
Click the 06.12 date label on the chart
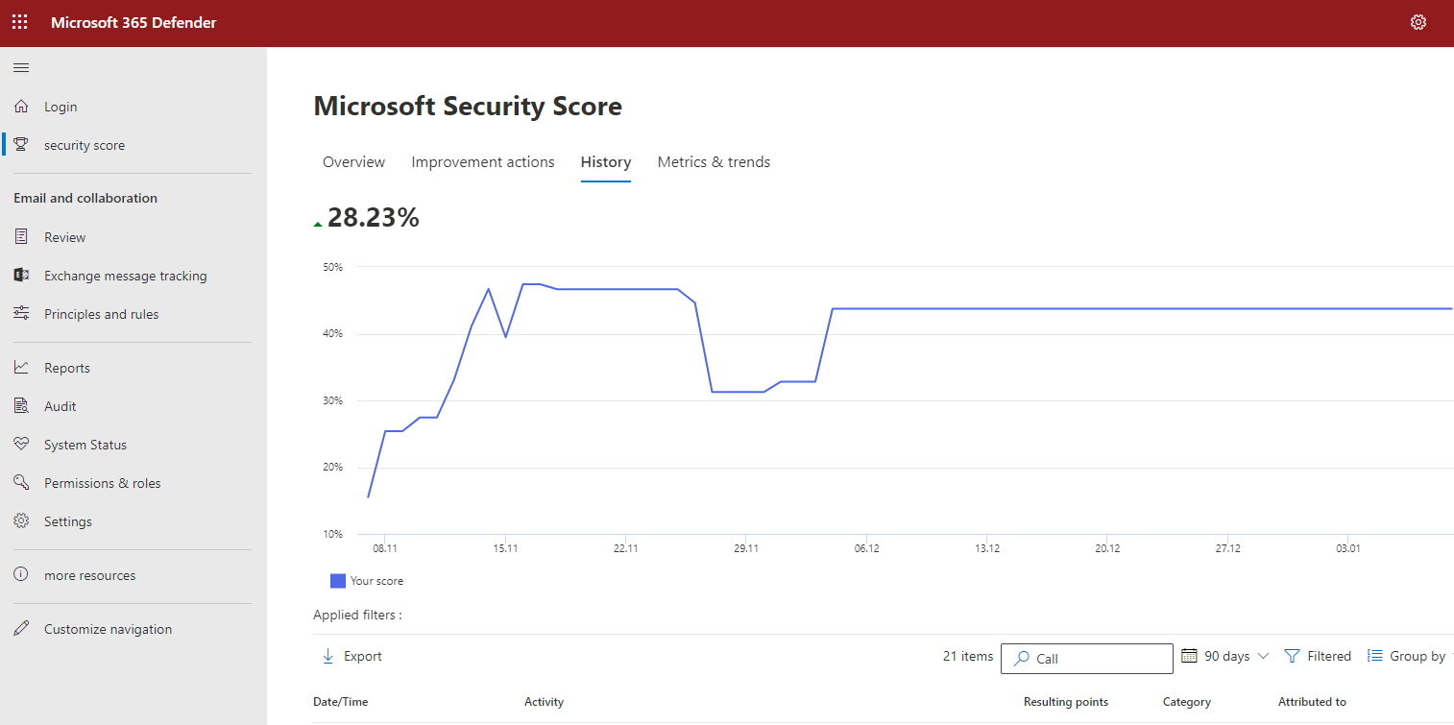866,548
